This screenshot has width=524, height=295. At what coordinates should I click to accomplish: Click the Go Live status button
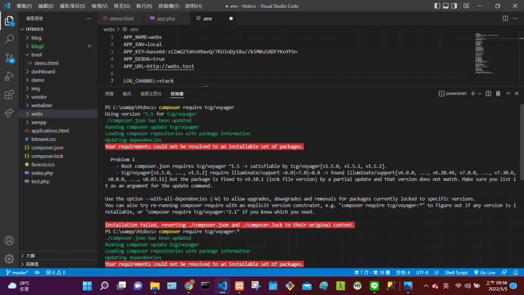pos(485,272)
